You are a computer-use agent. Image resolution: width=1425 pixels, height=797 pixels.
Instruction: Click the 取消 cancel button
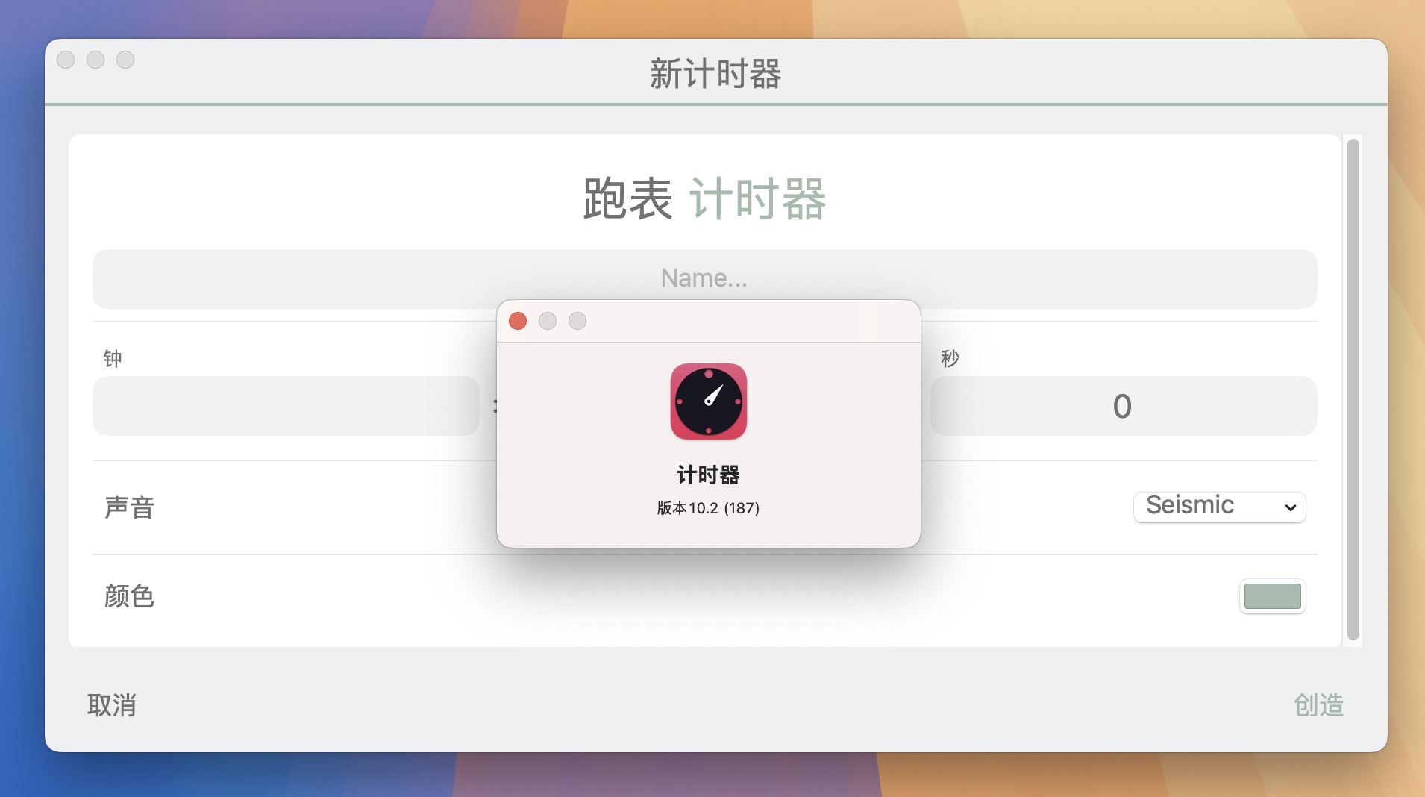[x=112, y=705]
